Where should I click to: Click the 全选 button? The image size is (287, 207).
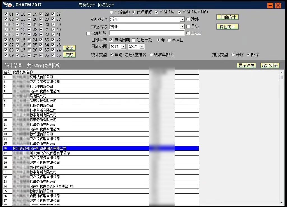pos(69,48)
